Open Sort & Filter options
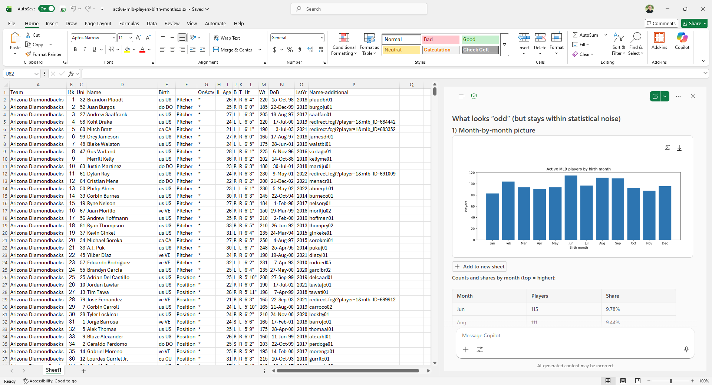Image resolution: width=712 pixels, height=385 pixels. point(619,44)
